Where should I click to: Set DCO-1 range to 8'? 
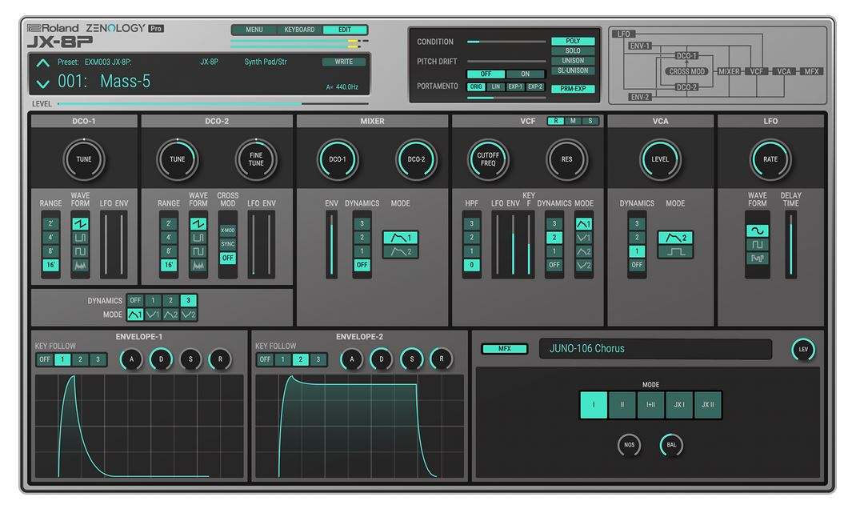[x=50, y=251]
